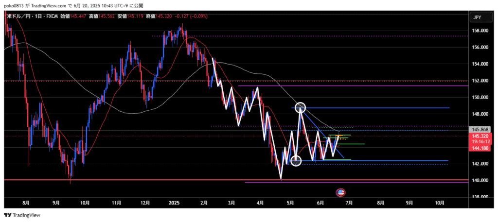
Task: Open the JPY currency selector
Action: [477, 17]
